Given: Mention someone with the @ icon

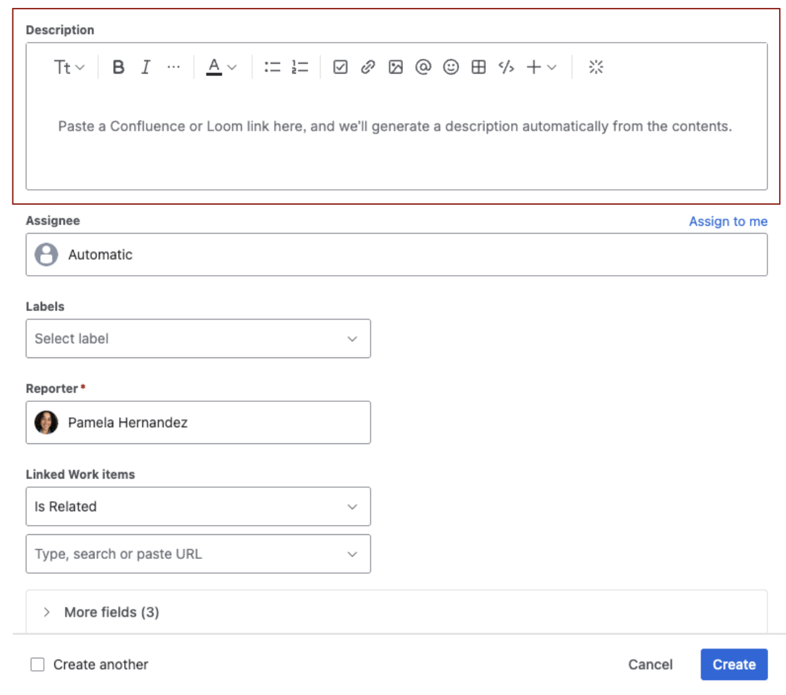Looking at the screenshot, I should pos(423,67).
